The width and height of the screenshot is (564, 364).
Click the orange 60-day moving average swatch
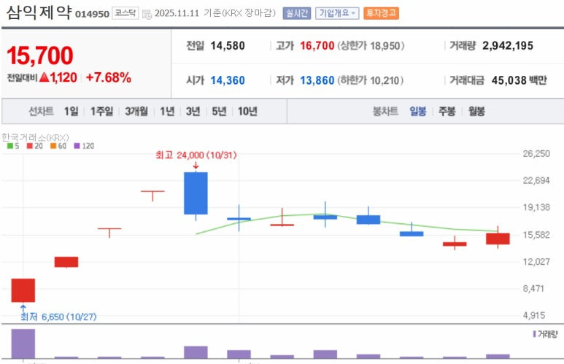click(x=53, y=146)
